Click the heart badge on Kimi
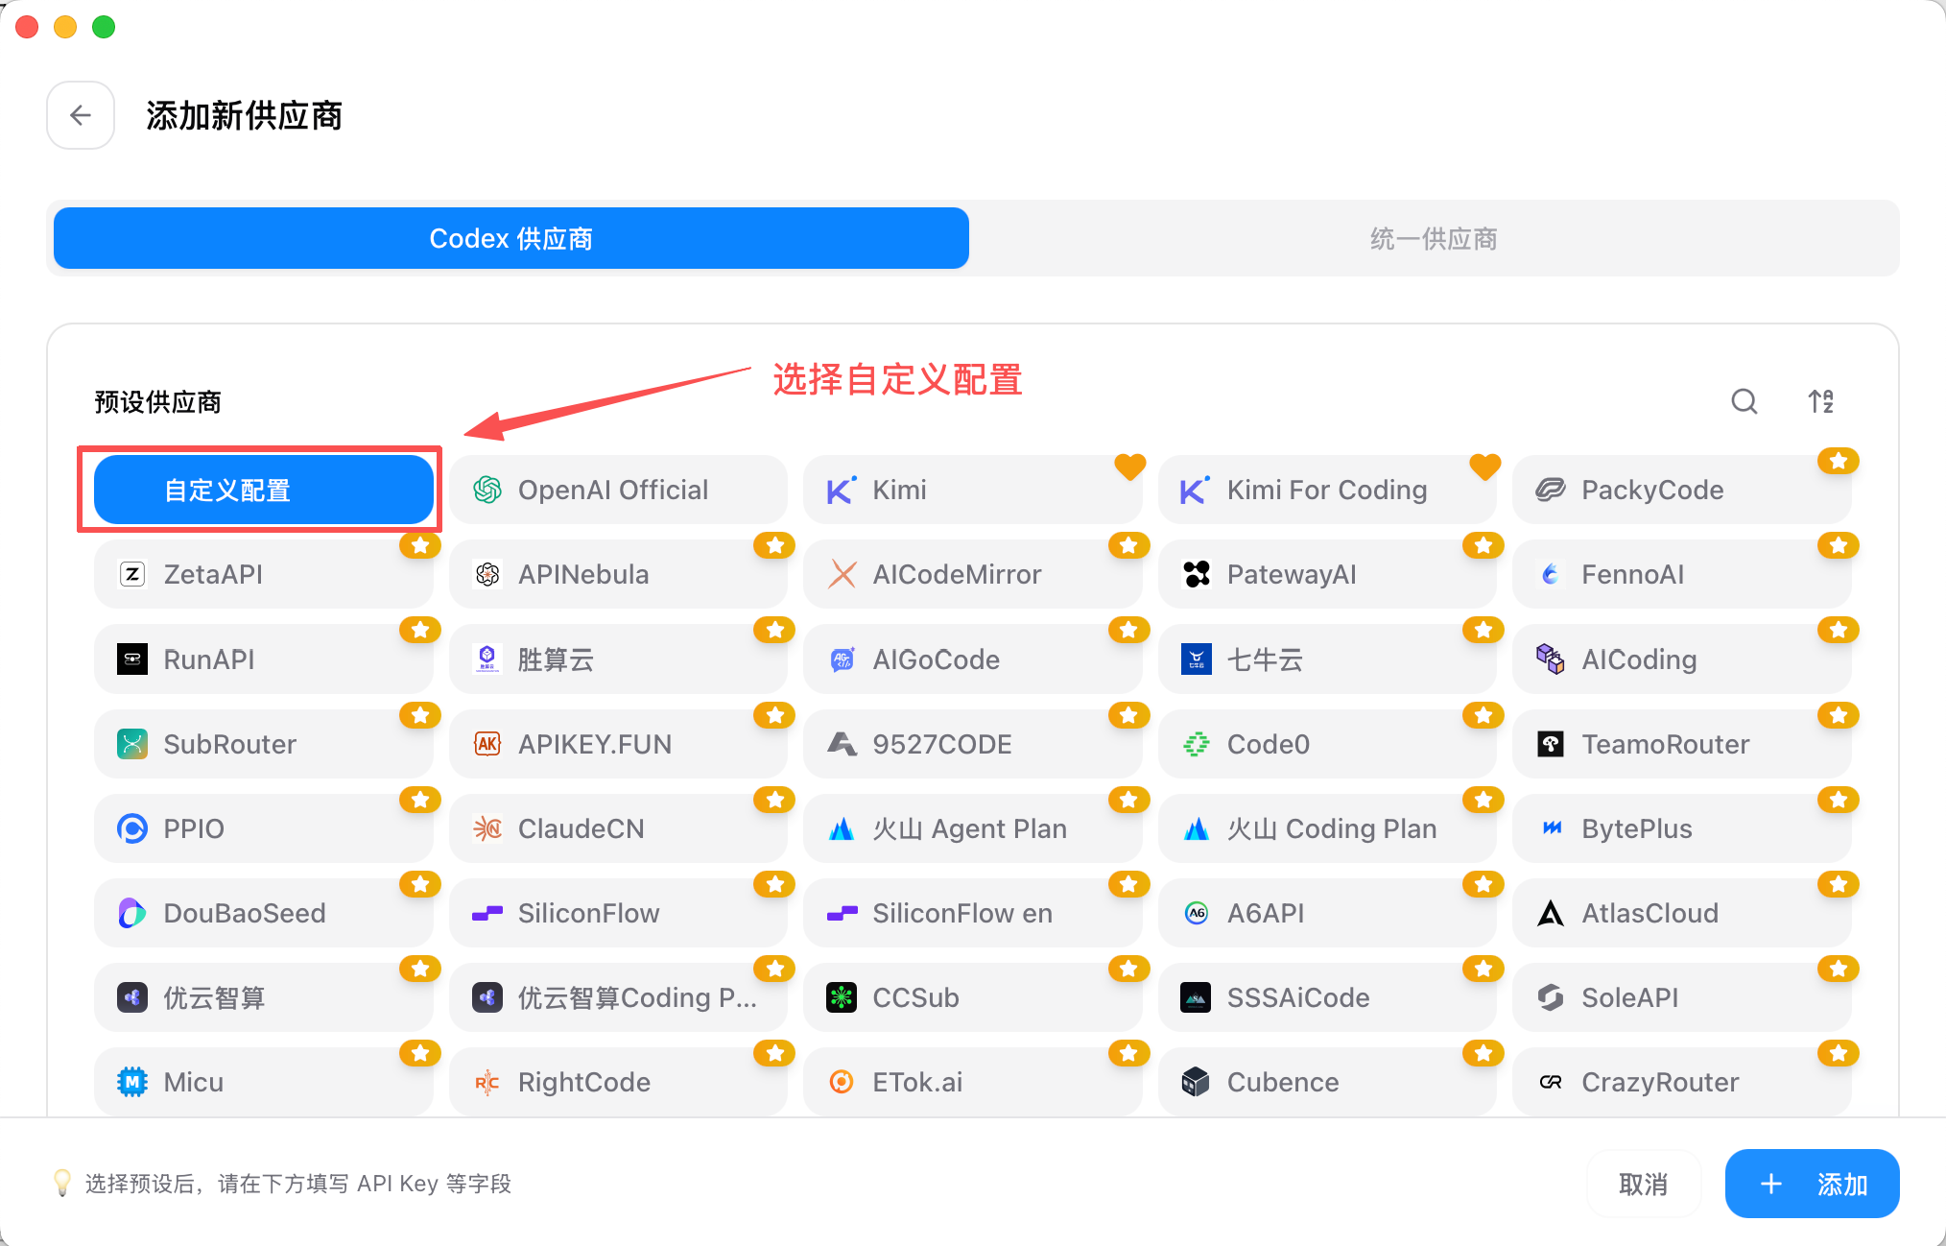The image size is (1946, 1246). point(1130,467)
